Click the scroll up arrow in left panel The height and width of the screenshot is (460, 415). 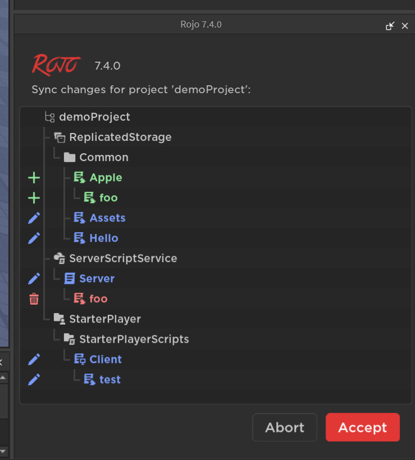[x=3, y=378]
